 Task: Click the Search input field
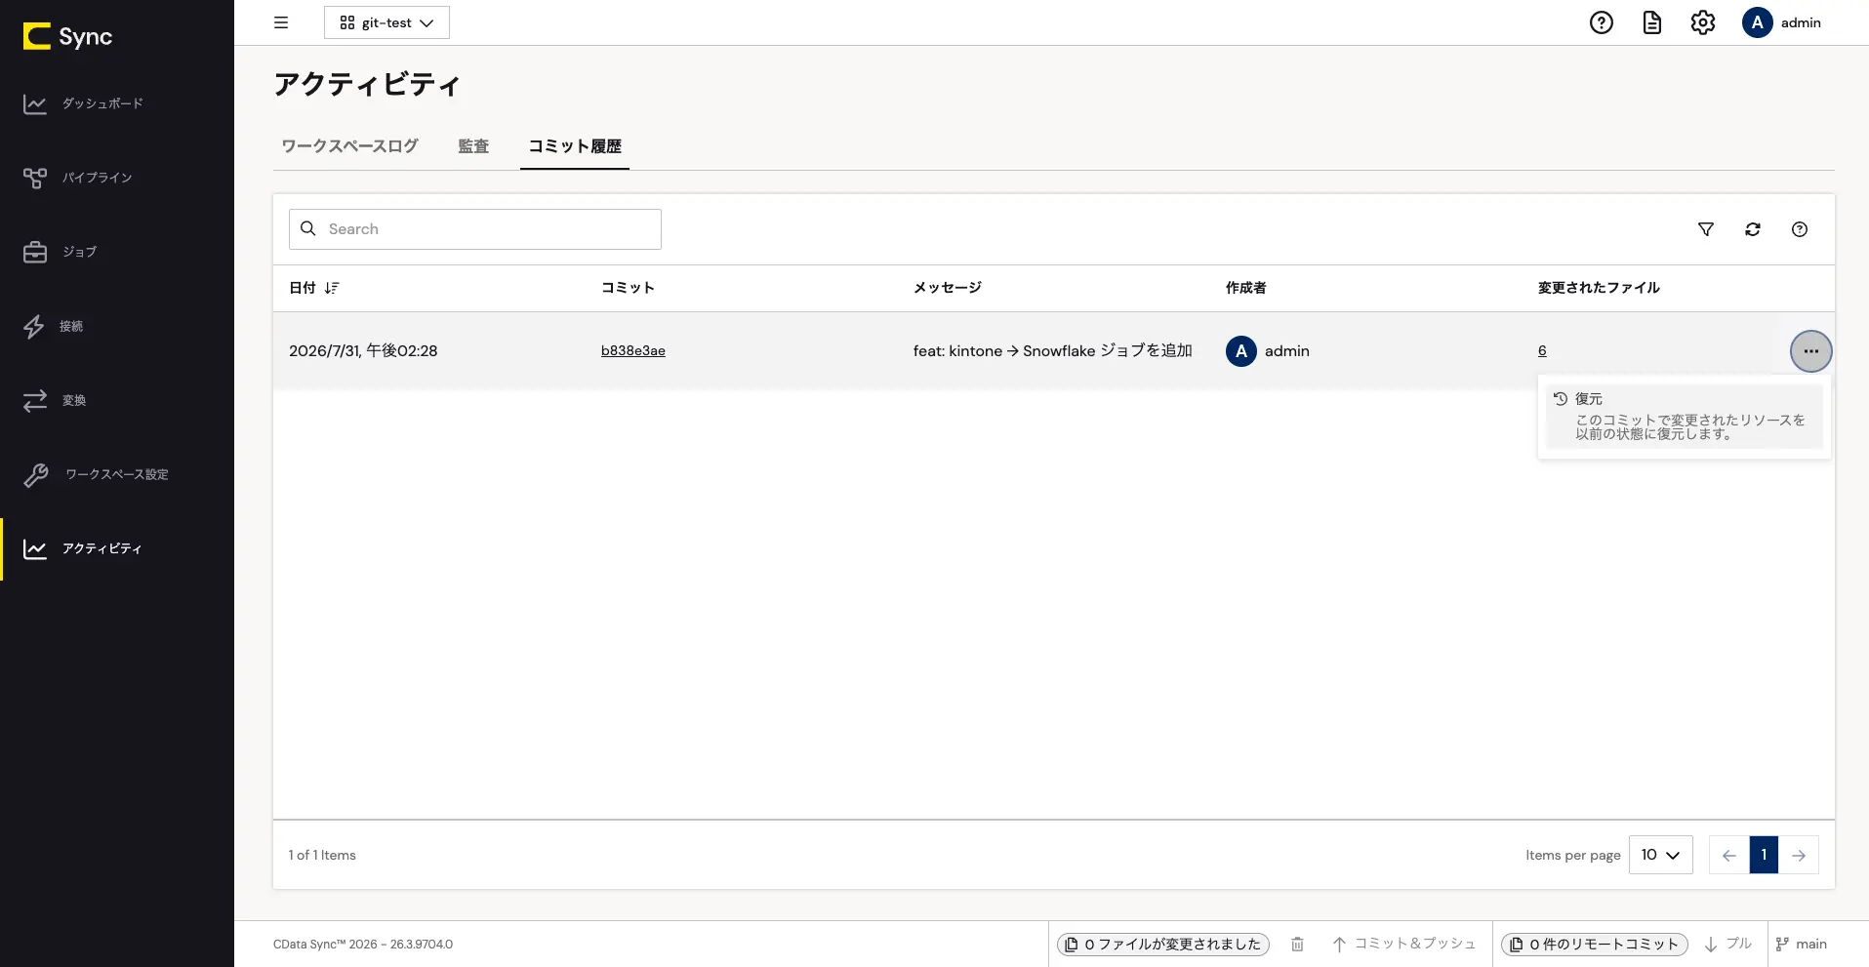[x=475, y=229]
